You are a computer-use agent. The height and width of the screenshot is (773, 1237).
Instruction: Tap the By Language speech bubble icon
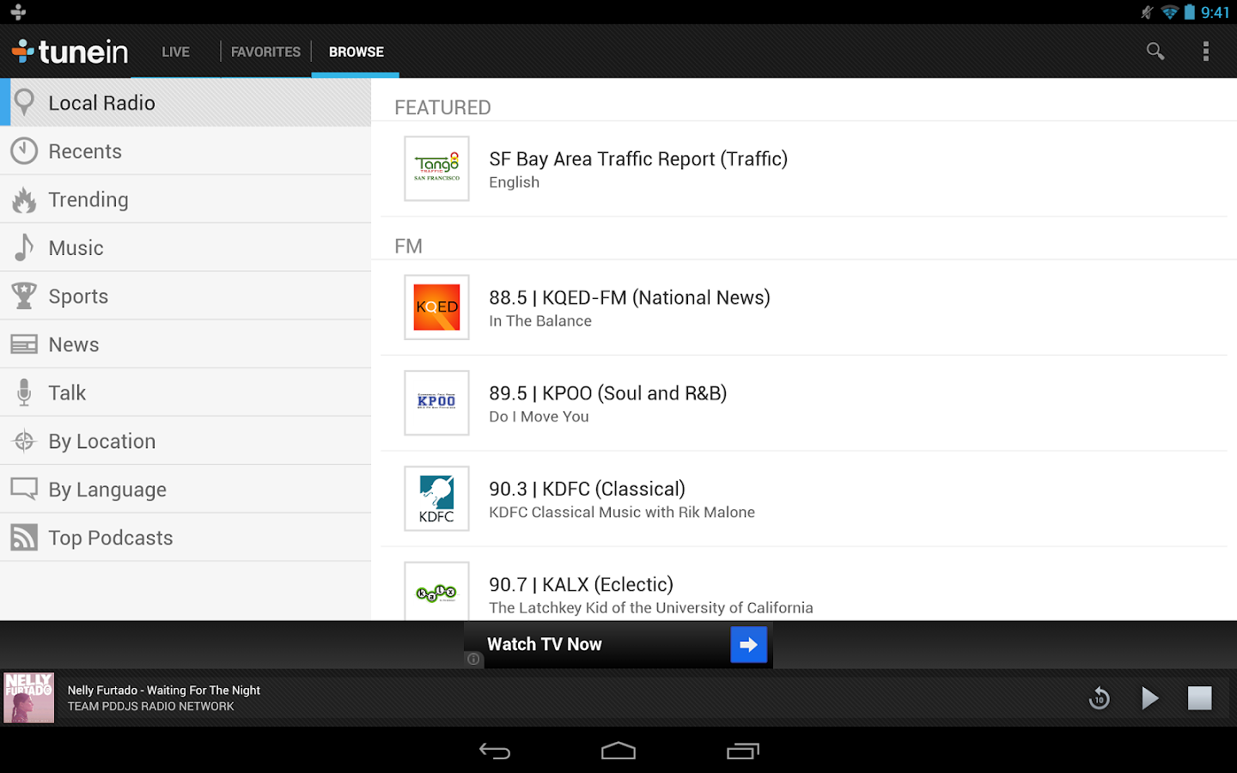click(24, 490)
